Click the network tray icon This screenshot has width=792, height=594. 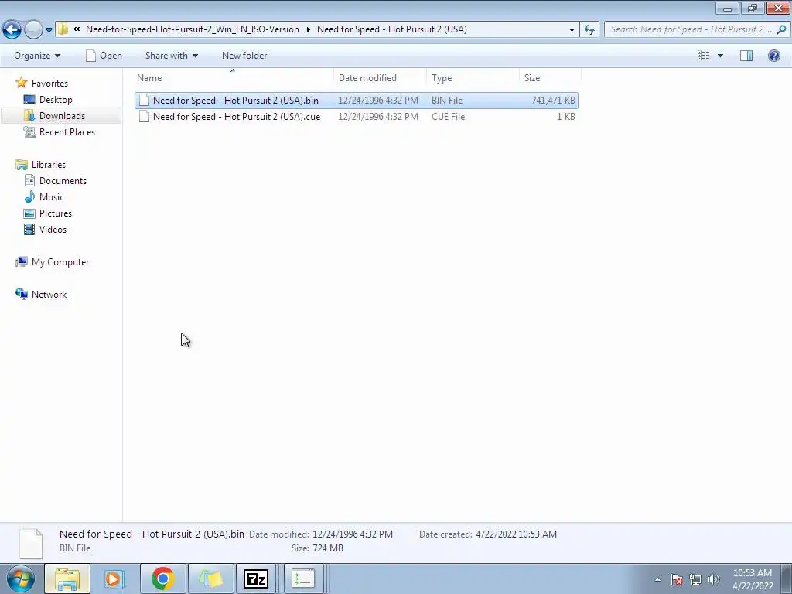[x=695, y=579]
